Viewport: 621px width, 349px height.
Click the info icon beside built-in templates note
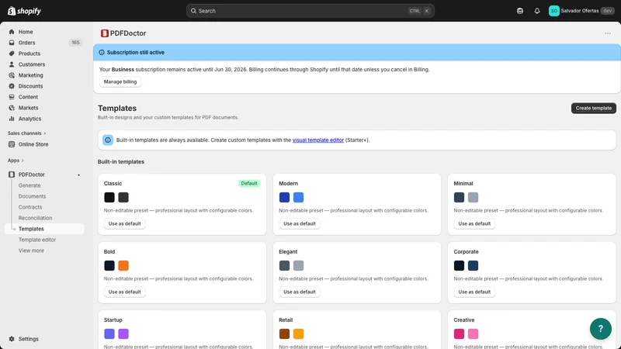click(108, 140)
